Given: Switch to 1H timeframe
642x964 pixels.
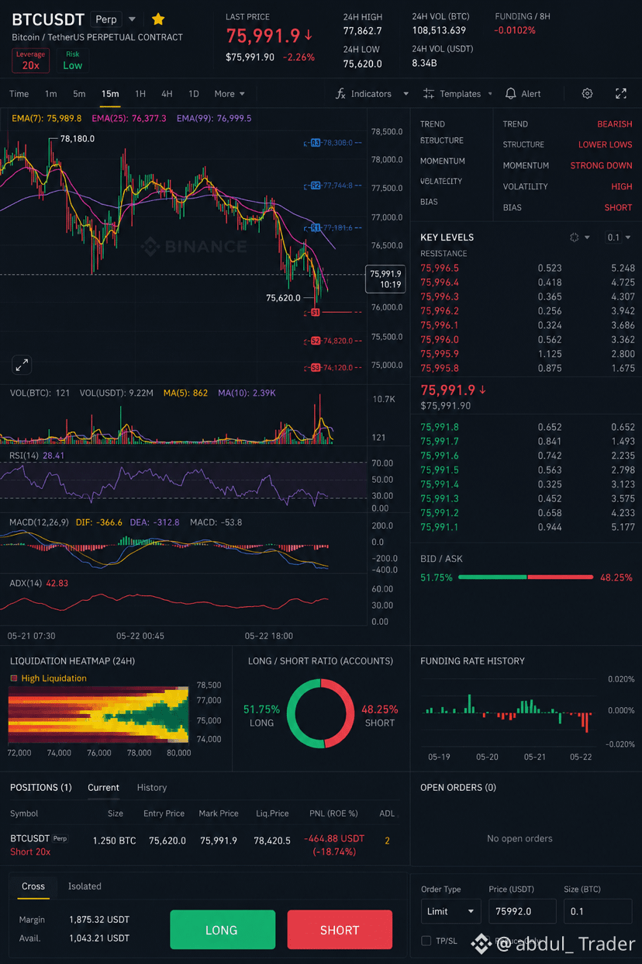Looking at the screenshot, I should click(x=140, y=94).
